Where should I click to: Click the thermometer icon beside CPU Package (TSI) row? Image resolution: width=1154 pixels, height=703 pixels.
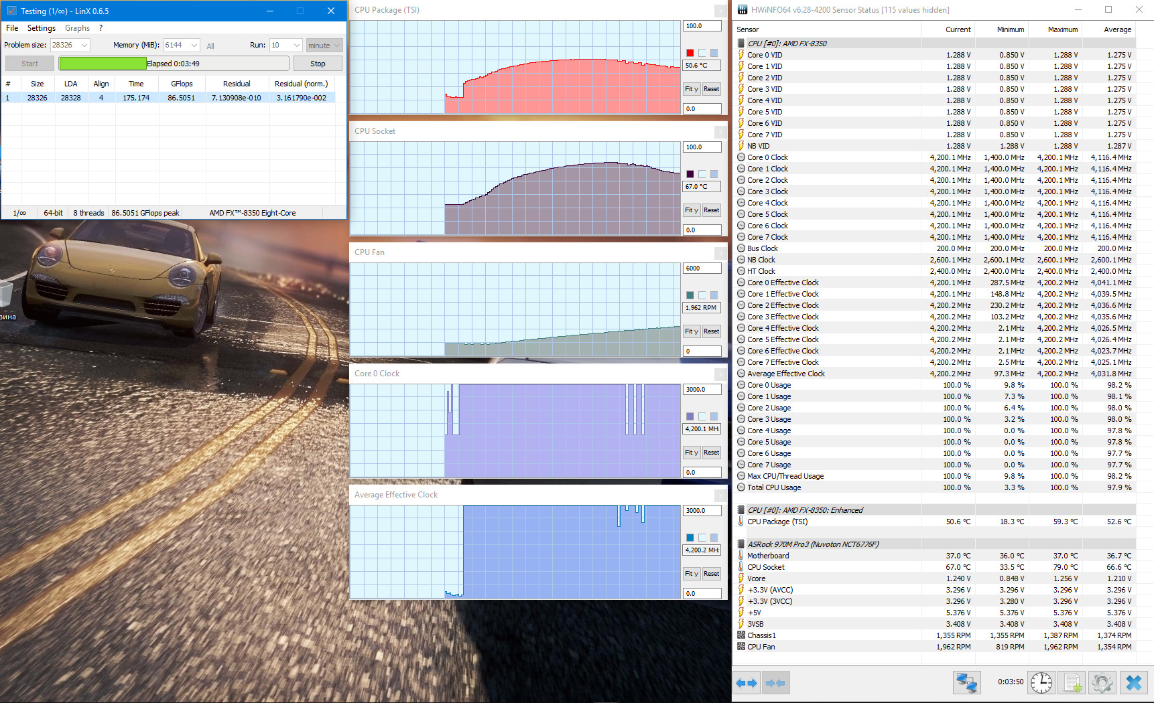click(x=741, y=522)
